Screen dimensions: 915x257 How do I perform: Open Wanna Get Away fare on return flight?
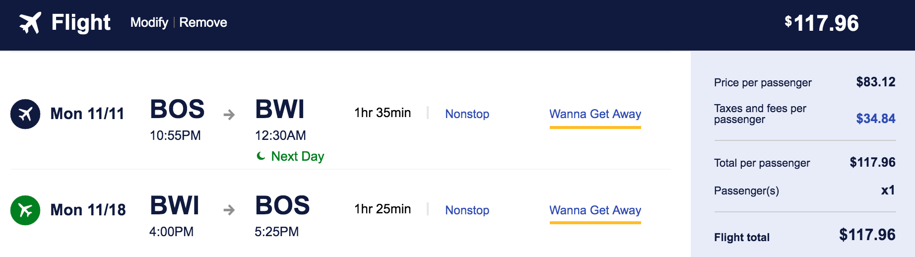pos(595,210)
